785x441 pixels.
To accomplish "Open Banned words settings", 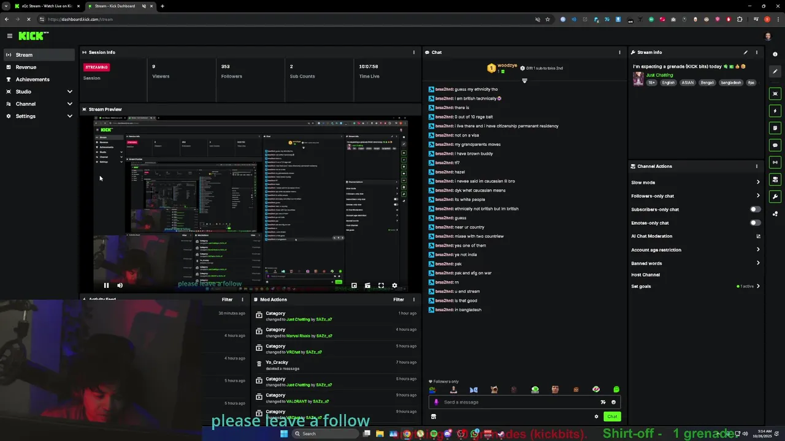I will 695,263.
